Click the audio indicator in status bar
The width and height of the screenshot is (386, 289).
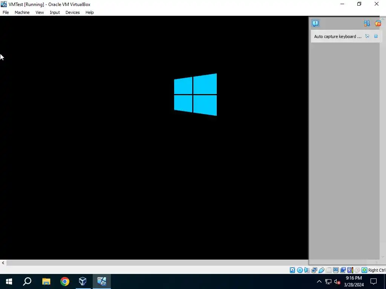click(307, 270)
